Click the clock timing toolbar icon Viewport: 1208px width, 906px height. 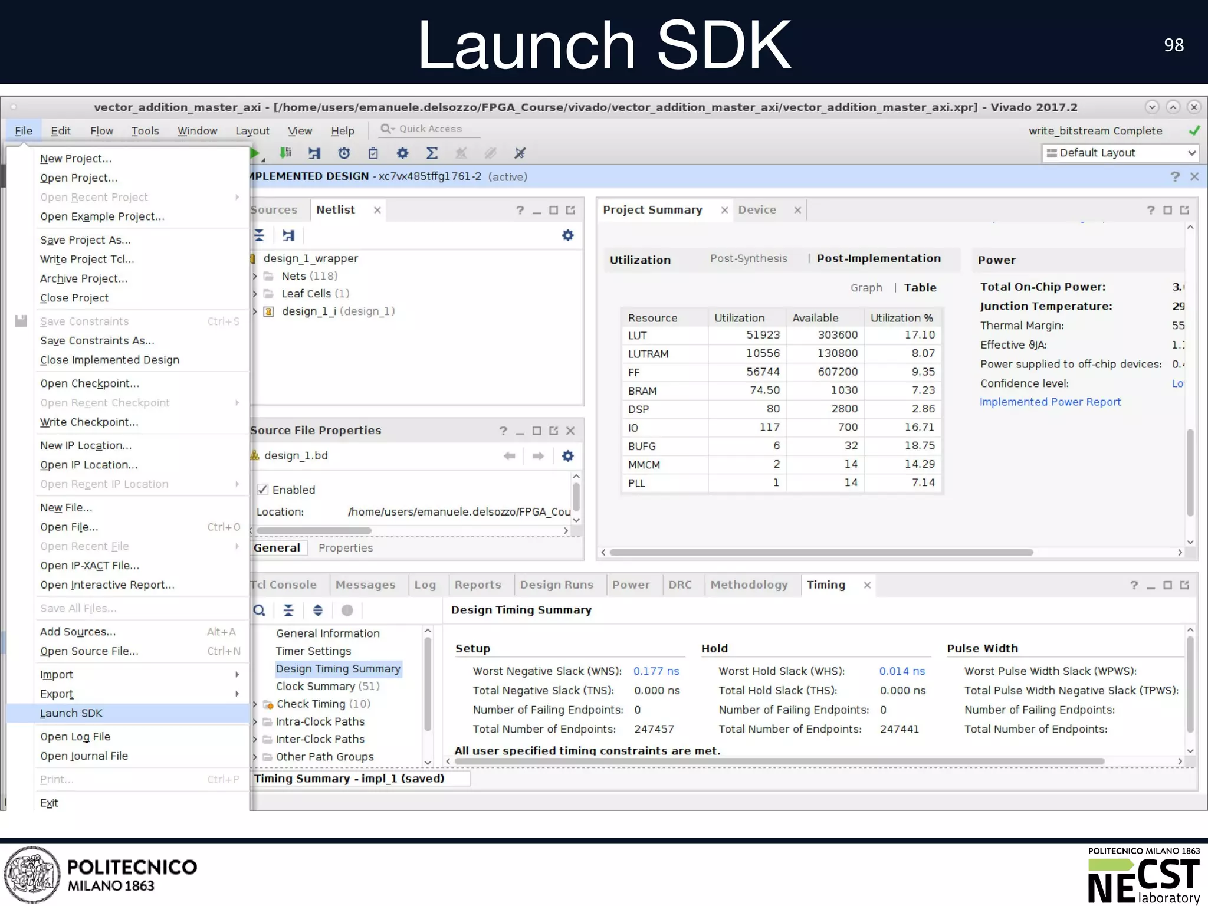pyautogui.click(x=344, y=153)
